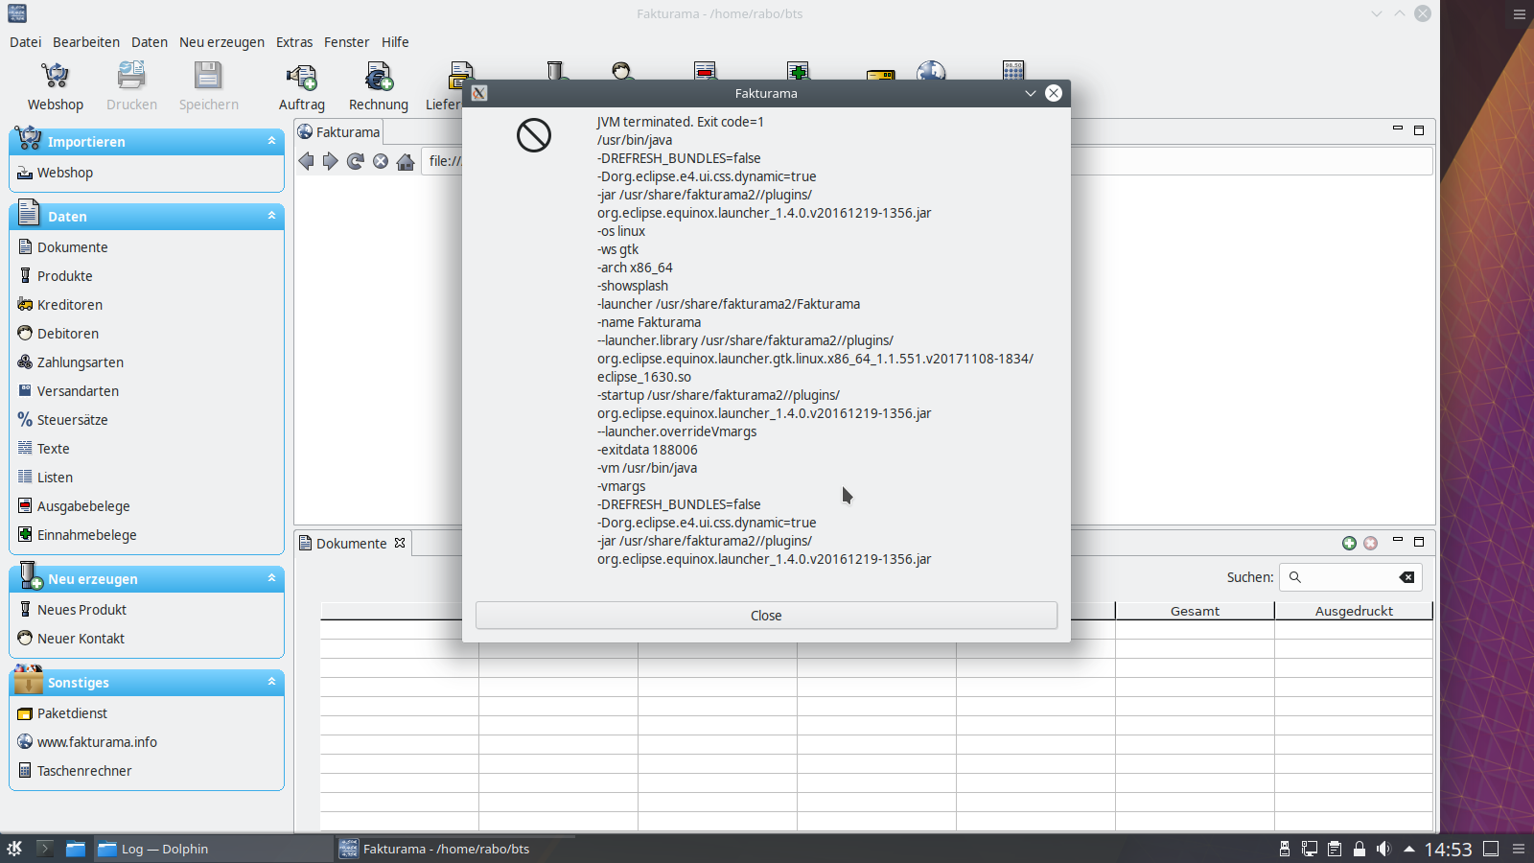Expand hidden system tray icons arrow
Screen dimensions: 1534x863
tap(1408, 849)
